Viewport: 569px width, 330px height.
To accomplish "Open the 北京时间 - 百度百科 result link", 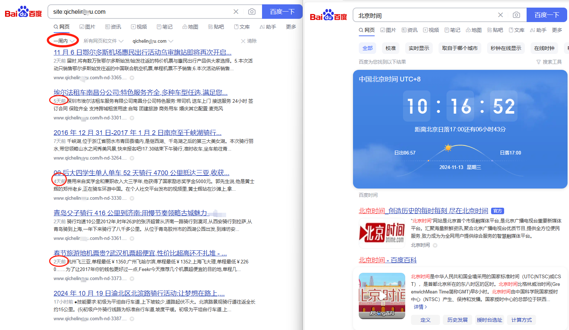I will pyautogui.click(x=388, y=260).
